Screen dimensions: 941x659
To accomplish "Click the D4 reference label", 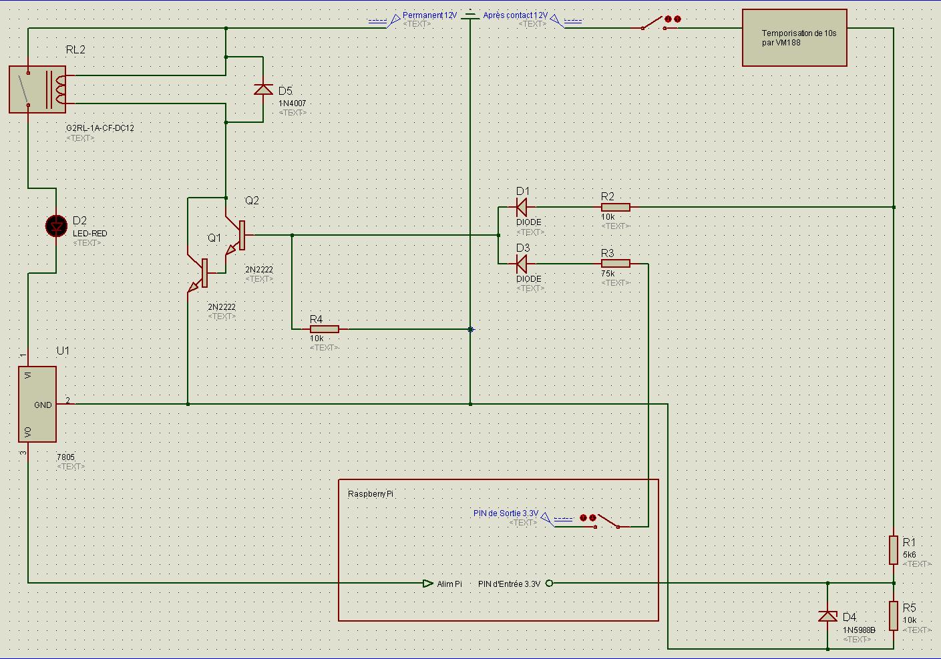I will [x=850, y=617].
